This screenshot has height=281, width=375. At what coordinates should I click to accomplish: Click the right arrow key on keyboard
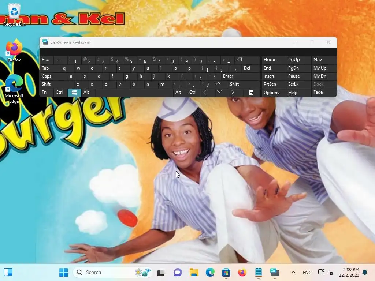click(x=232, y=92)
